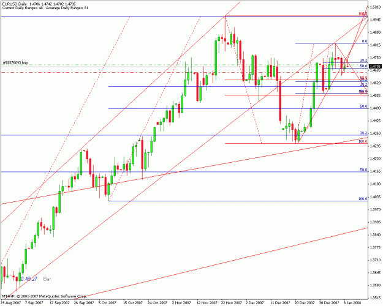Click the 30 Dec 2007 date label

pyautogui.click(x=329, y=303)
